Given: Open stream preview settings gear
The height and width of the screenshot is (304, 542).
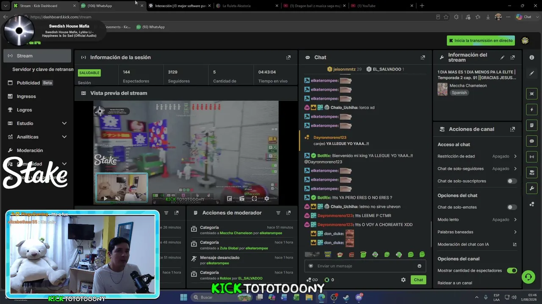Looking at the screenshot, I should pyautogui.click(x=266, y=198).
